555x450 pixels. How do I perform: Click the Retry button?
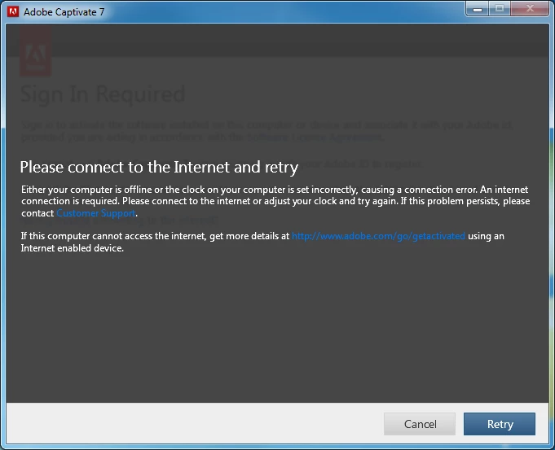click(500, 424)
